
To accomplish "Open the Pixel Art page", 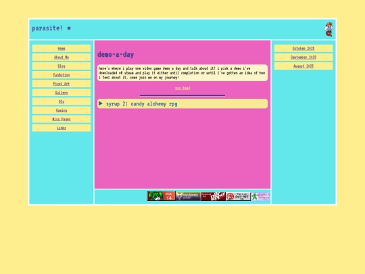I will 62,84.
